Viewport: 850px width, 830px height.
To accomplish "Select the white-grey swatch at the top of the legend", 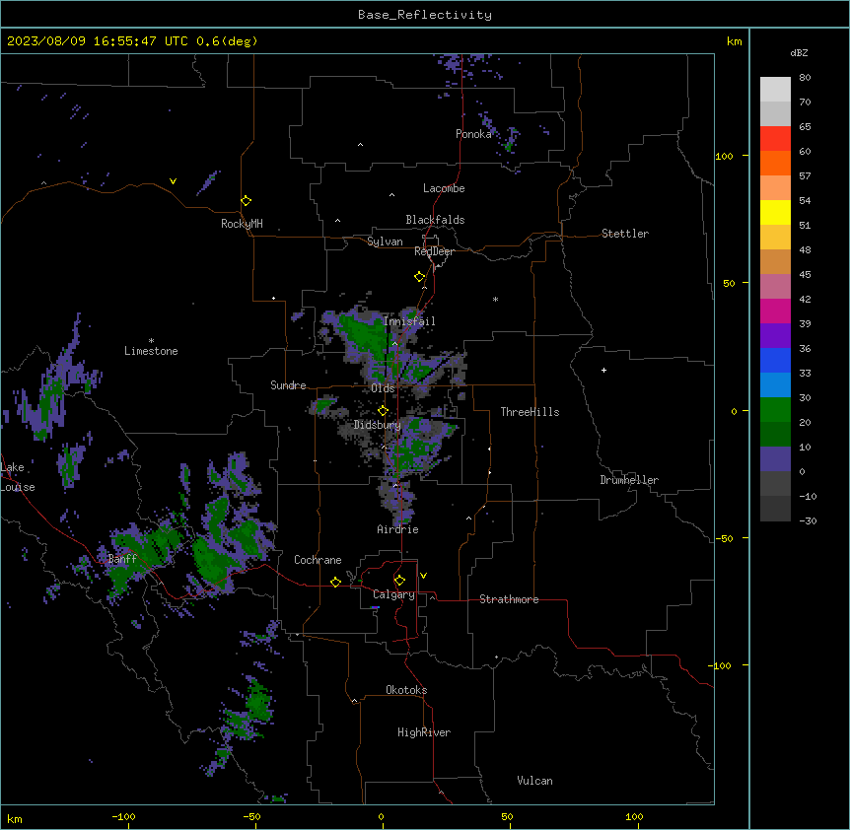I will (x=775, y=90).
